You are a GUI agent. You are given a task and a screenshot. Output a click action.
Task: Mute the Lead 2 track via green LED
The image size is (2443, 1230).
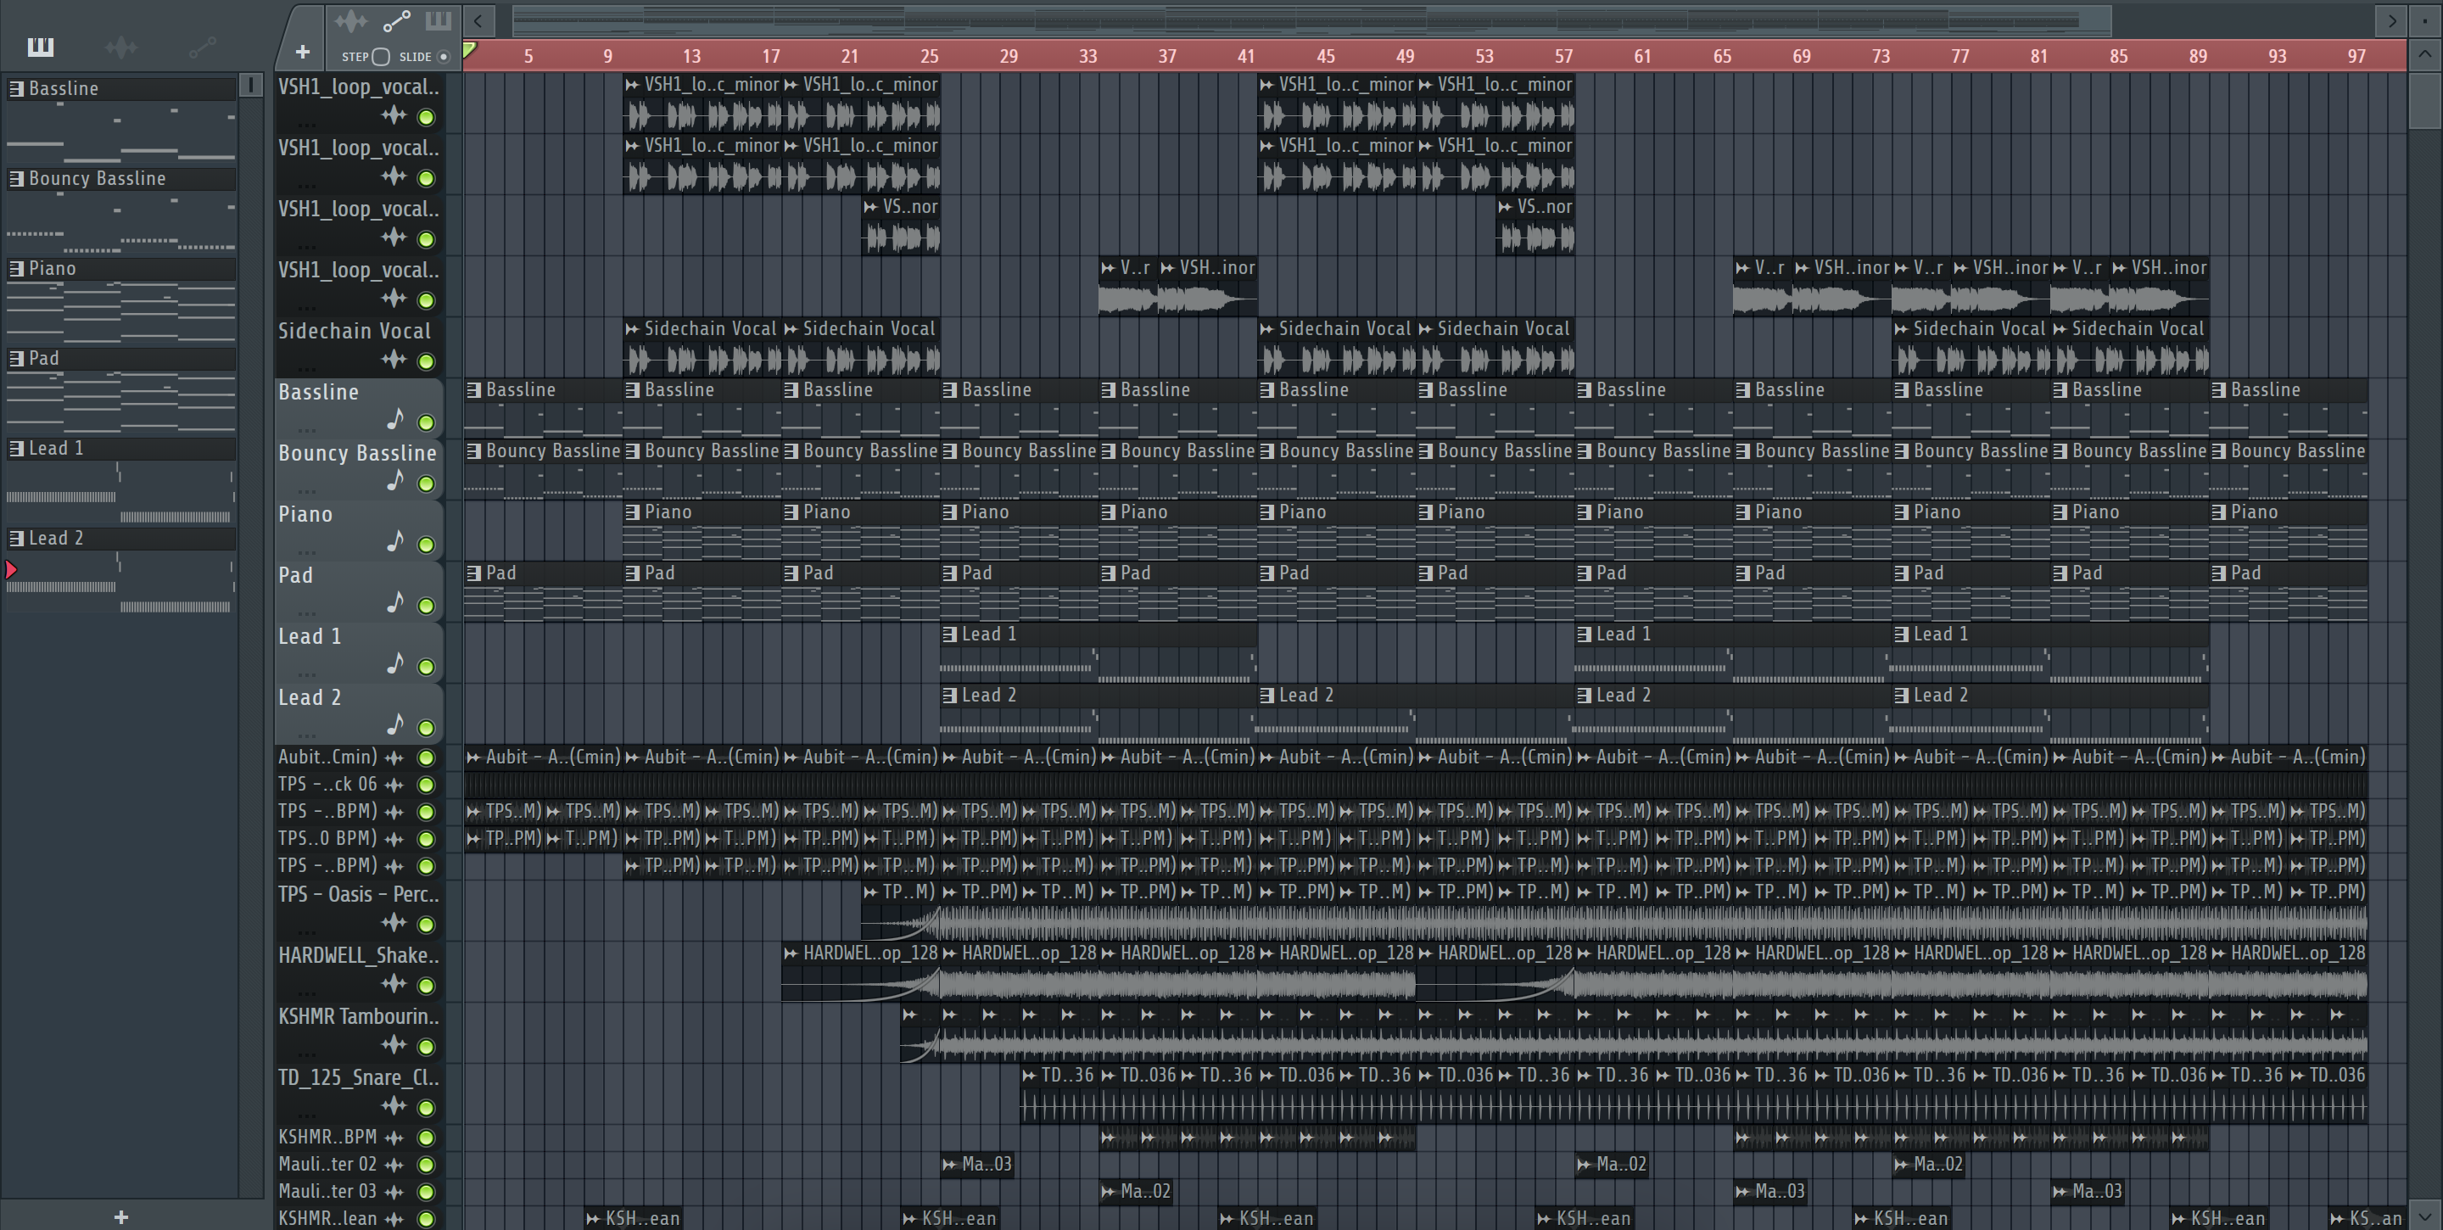tap(427, 729)
